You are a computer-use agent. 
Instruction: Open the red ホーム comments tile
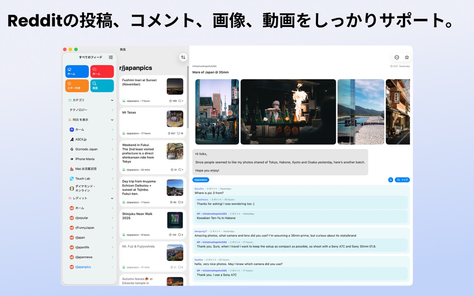pyautogui.click(x=102, y=71)
